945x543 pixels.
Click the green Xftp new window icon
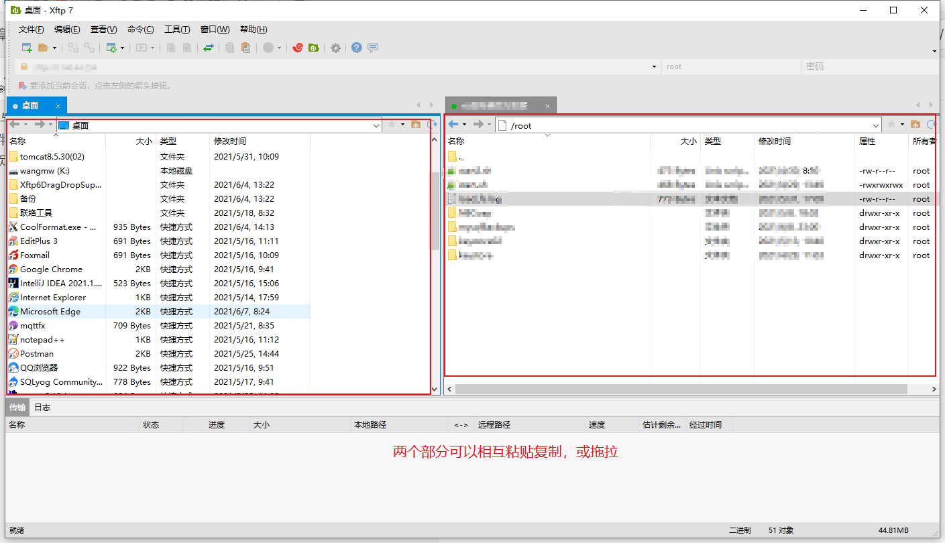click(x=313, y=48)
